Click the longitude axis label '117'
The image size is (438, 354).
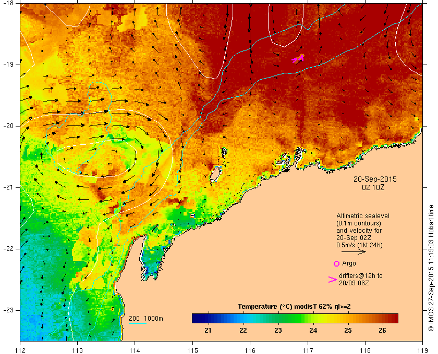click(x=308, y=350)
